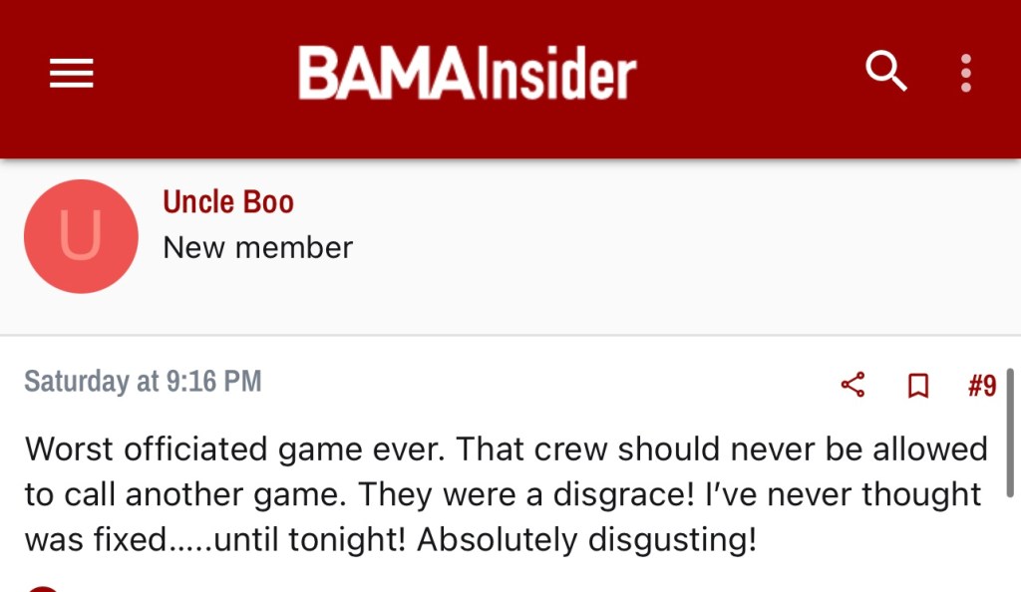Click the Saturday at 9:16 PM timestamp

pos(143,381)
